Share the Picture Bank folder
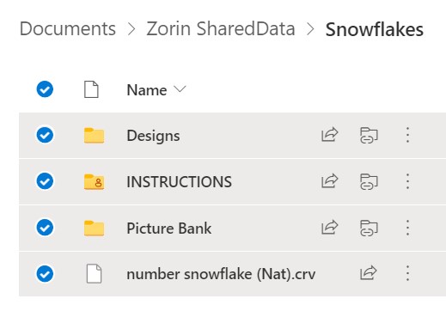This screenshot has height=323, width=446. (x=330, y=227)
